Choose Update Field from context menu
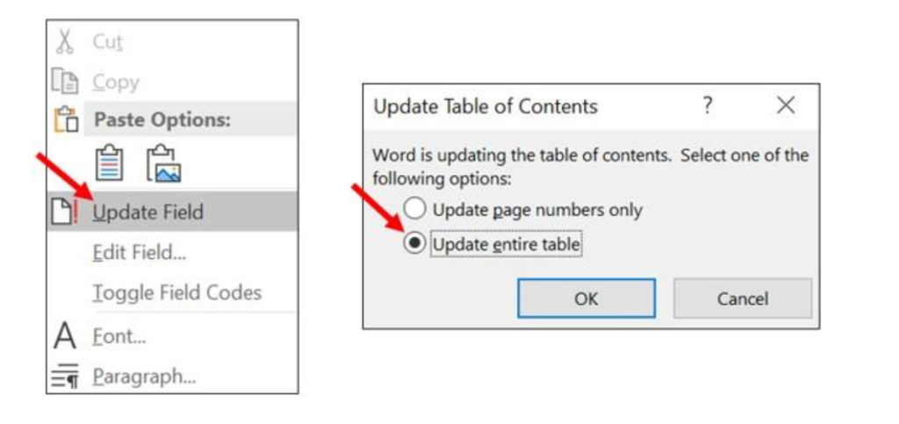This screenshot has height=424, width=899. tap(147, 212)
